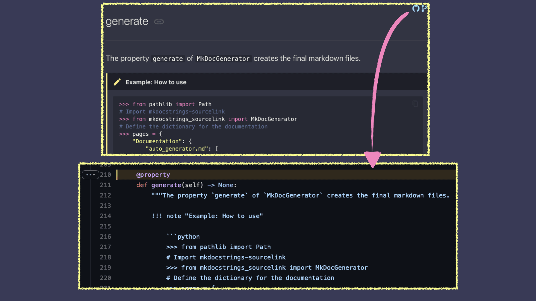Click the generate heading
Viewport: 536px width, 301px height.
pos(127,21)
